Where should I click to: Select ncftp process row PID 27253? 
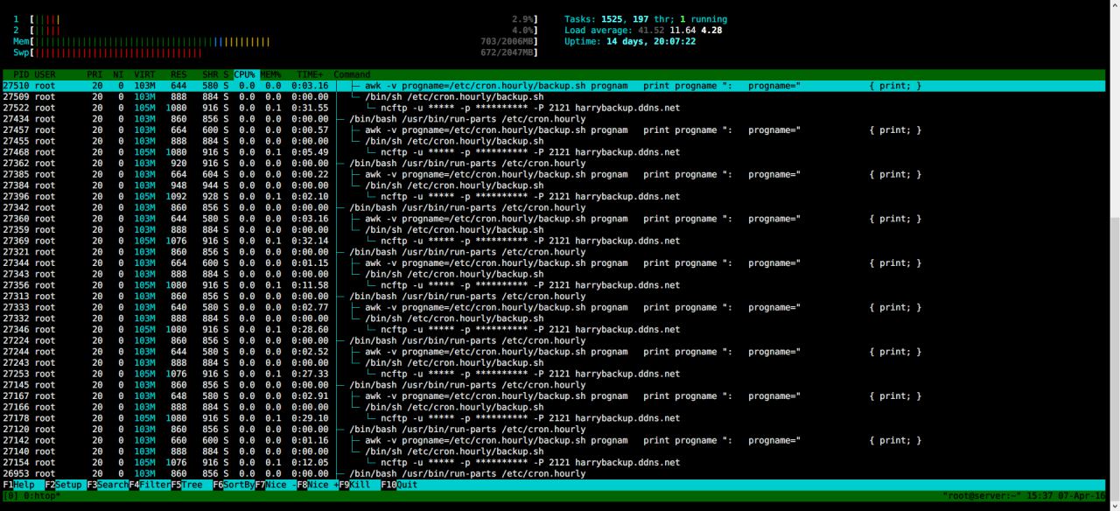553,374
